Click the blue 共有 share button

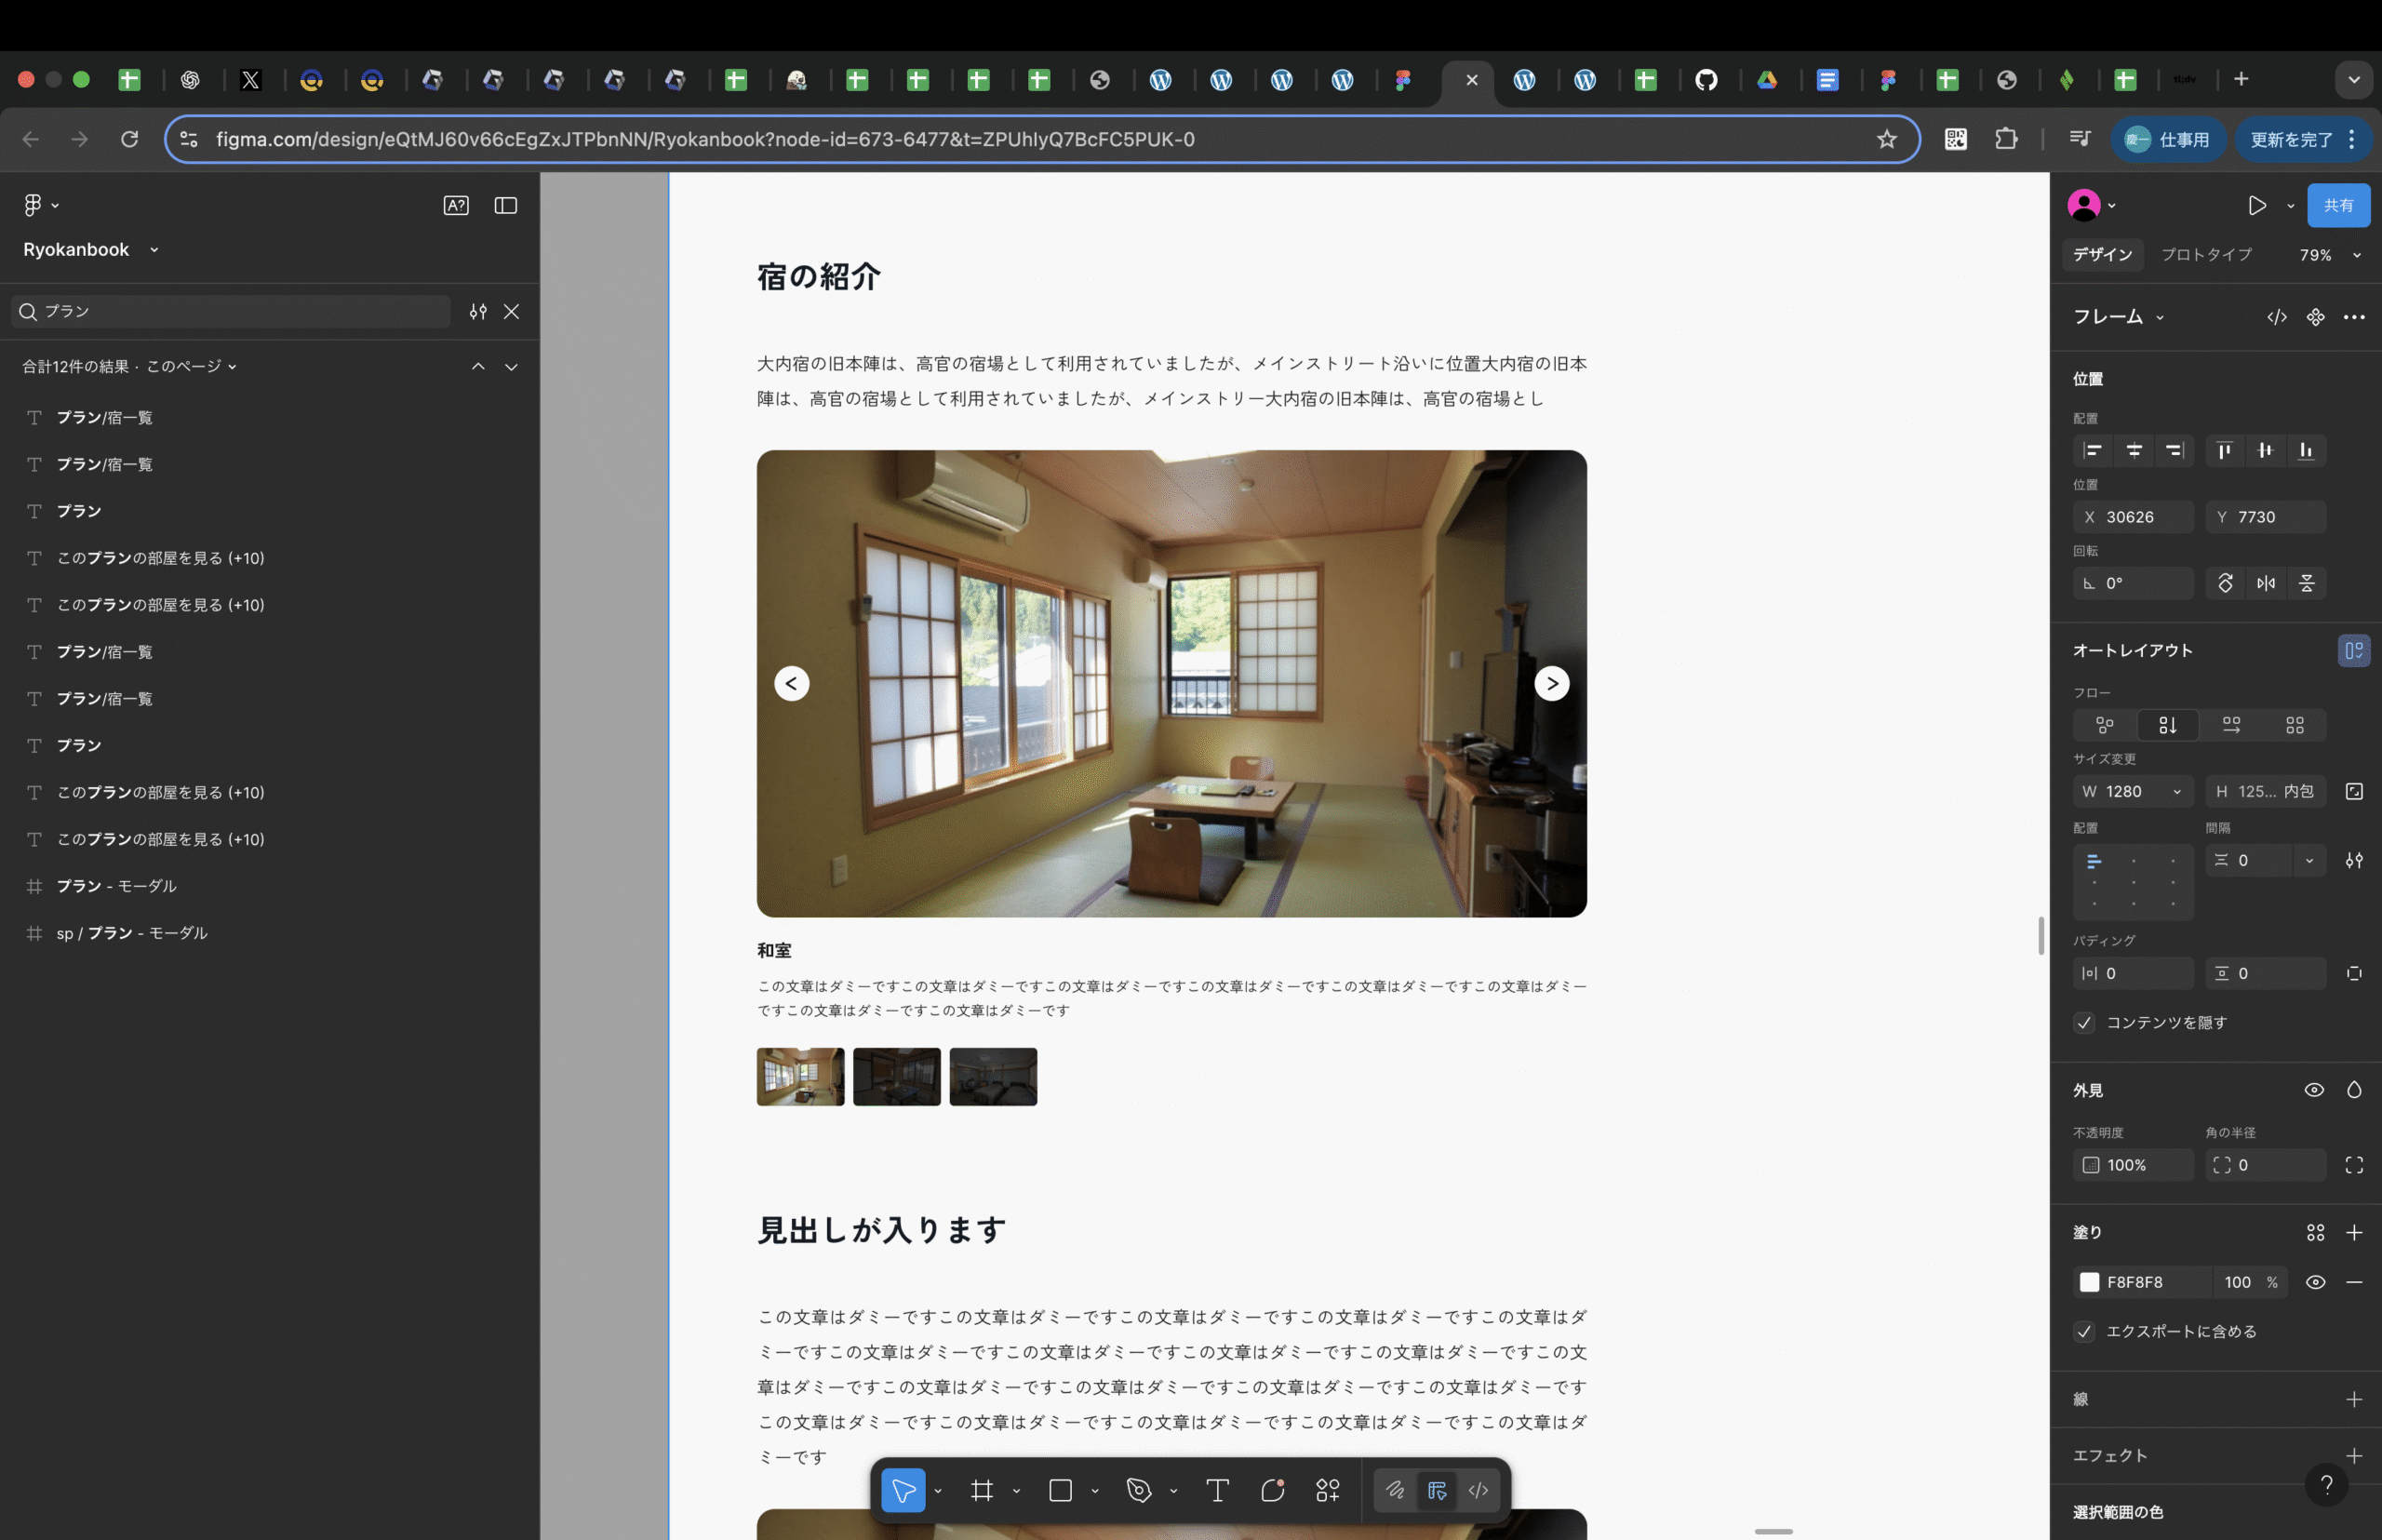pyautogui.click(x=2338, y=205)
